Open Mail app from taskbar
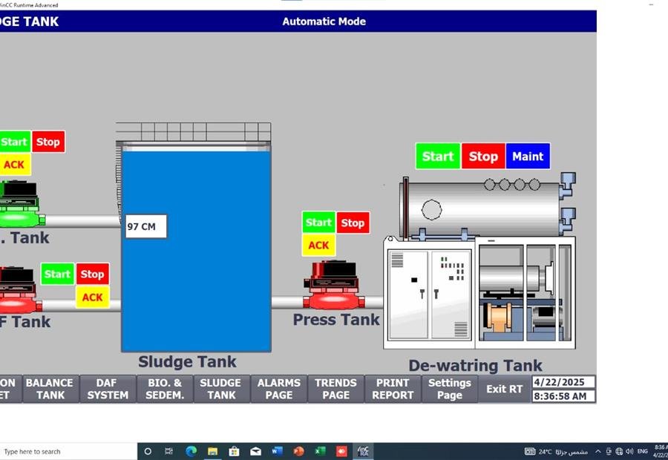Image resolution: width=668 pixels, height=460 pixels. tap(255, 451)
